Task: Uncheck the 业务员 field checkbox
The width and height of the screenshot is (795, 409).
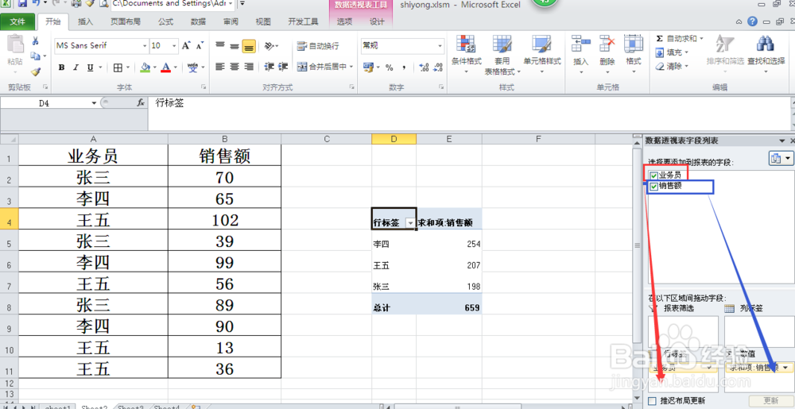Action: (x=653, y=176)
